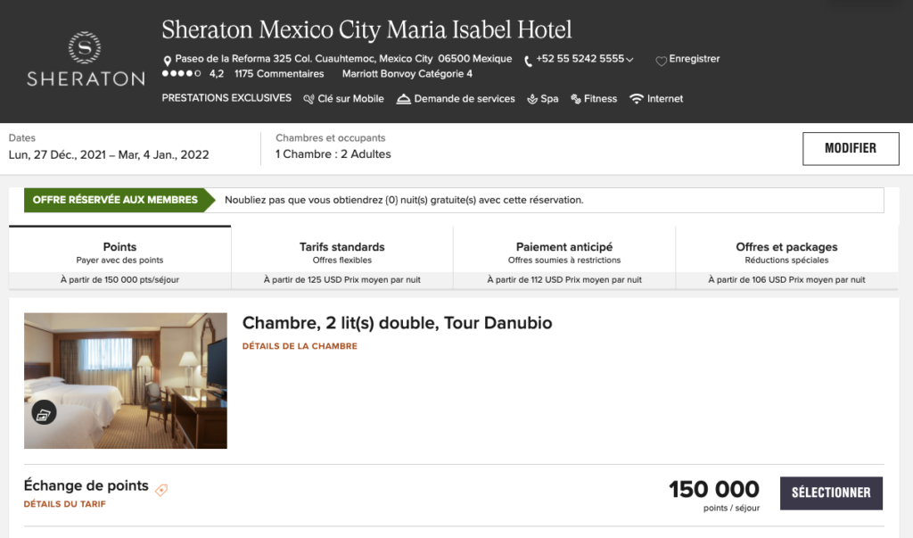Click the Sheraton logo

[x=85, y=57]
